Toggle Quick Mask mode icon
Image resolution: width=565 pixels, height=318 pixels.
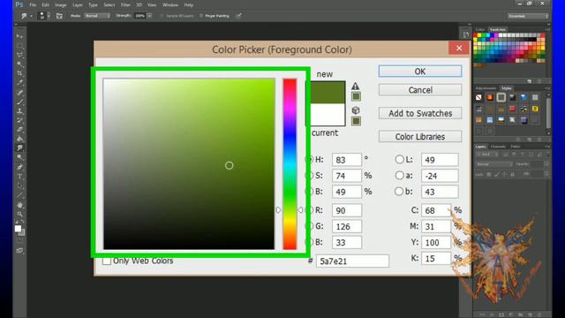coord(19,241)
